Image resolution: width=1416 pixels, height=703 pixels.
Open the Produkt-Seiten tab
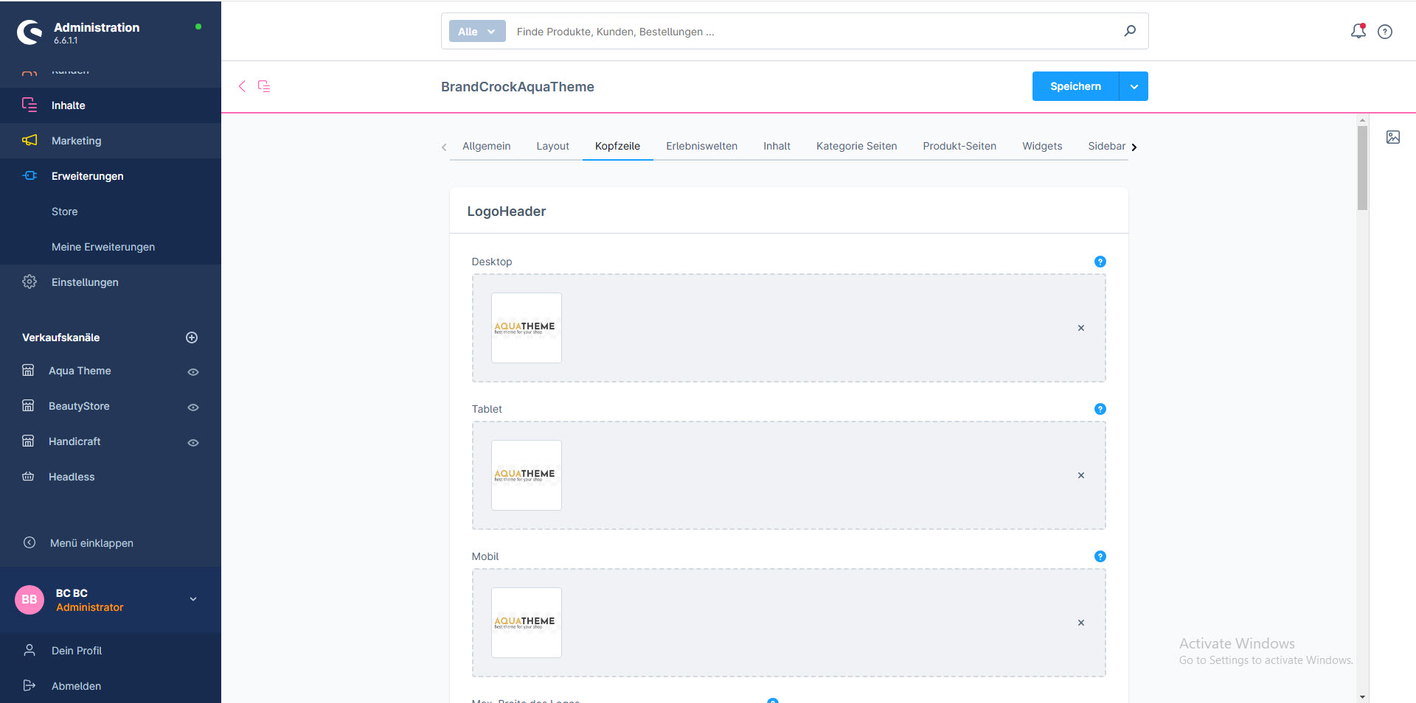click(x=959, y=146)
